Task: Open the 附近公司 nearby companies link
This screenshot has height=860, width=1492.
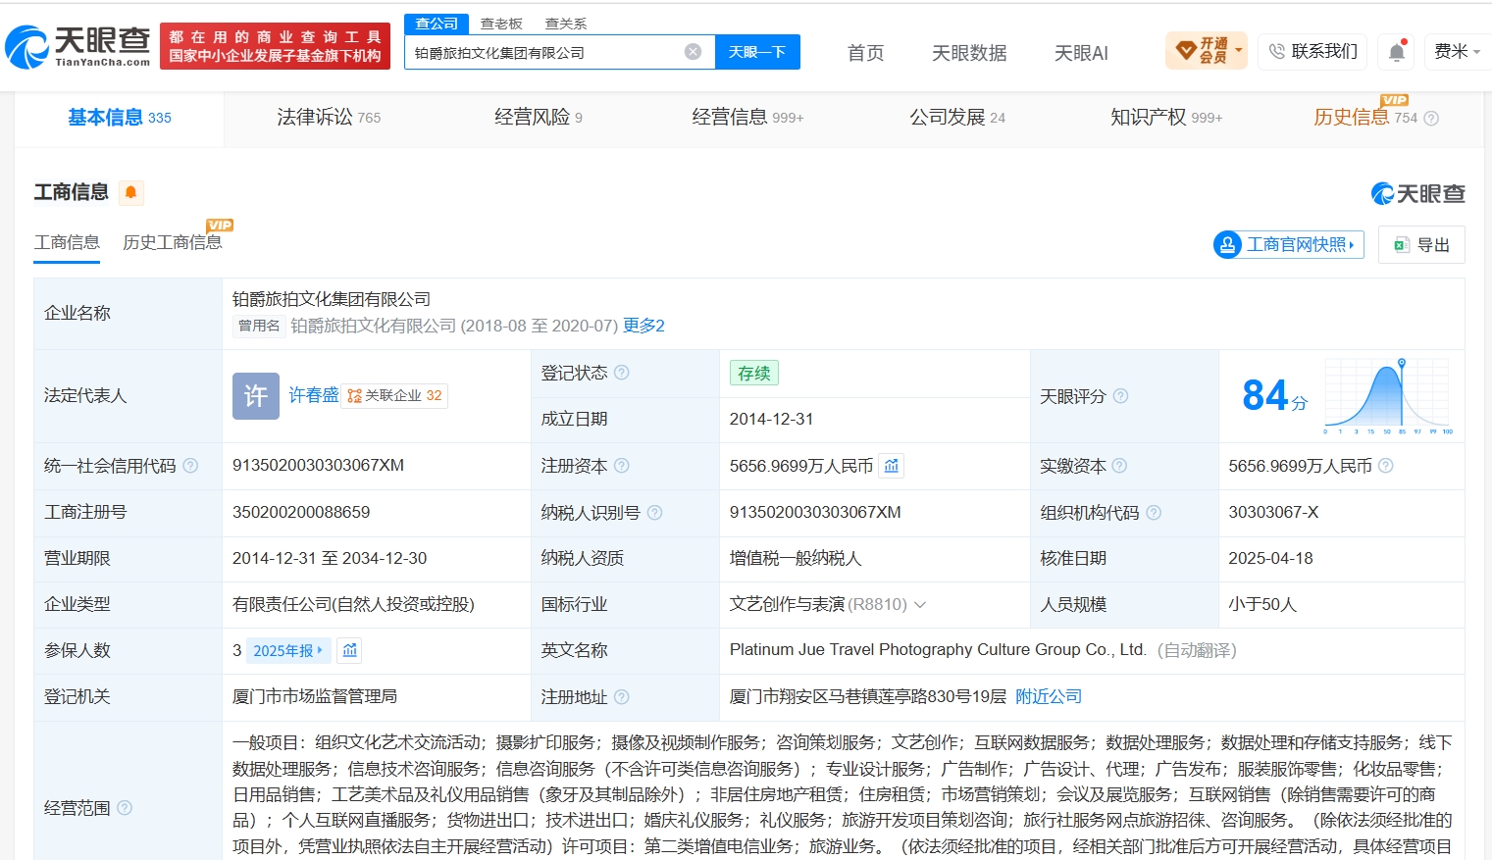Action: click(x=1049, y=696)
